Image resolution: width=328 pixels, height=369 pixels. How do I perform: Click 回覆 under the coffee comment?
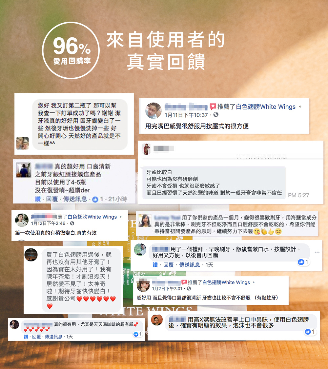pos(36,337)
